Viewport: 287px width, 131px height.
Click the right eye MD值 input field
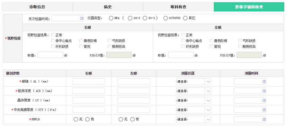(51, 55)
